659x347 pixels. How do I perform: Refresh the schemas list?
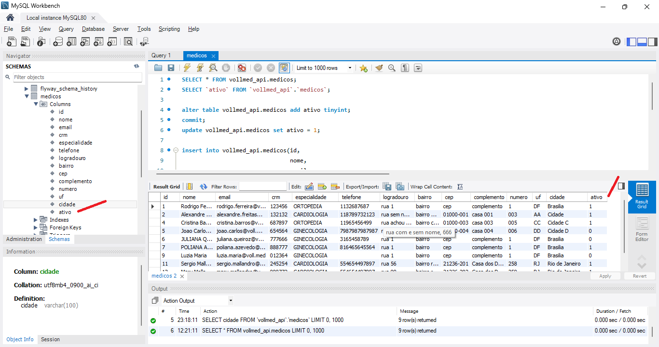[x=137, y=67]
